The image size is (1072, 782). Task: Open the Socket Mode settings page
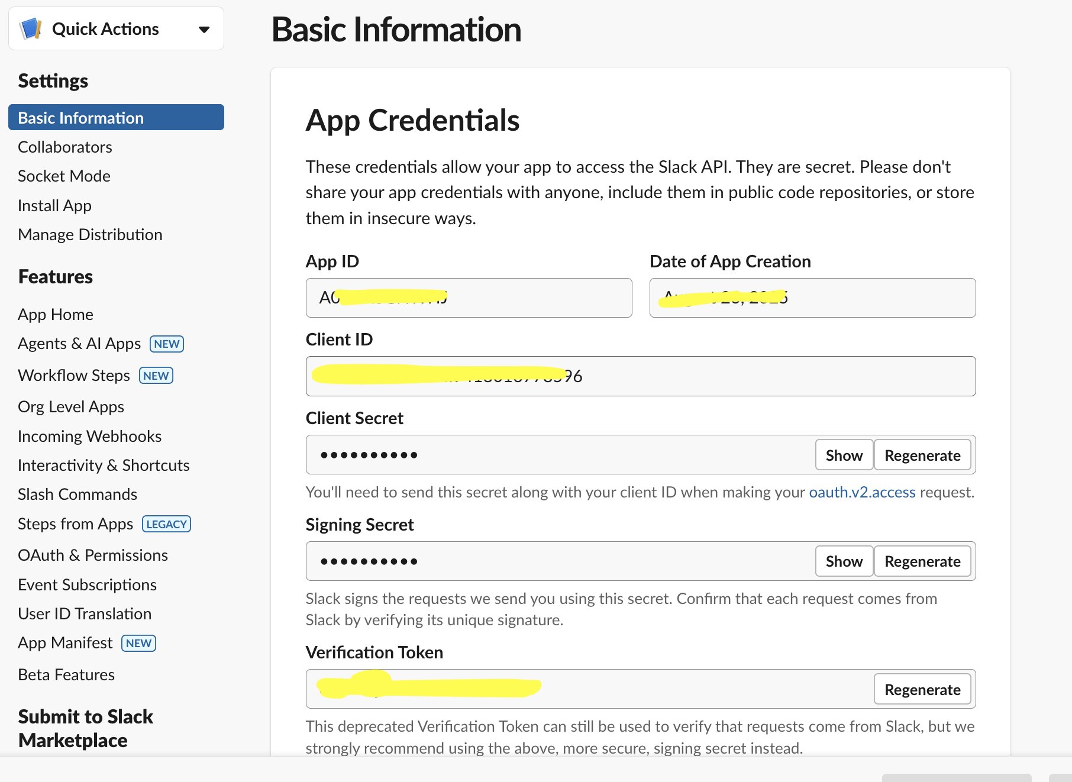(64, 176)
